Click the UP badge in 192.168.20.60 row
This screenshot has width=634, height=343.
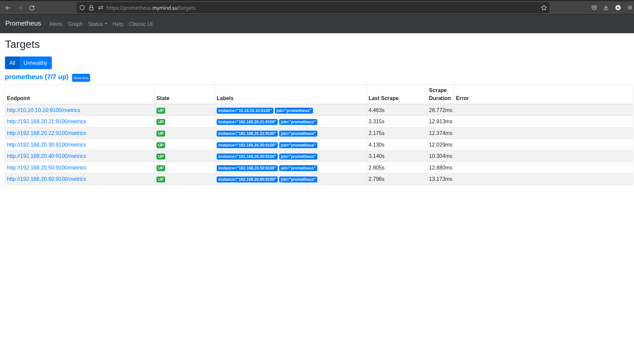[161, 179]
